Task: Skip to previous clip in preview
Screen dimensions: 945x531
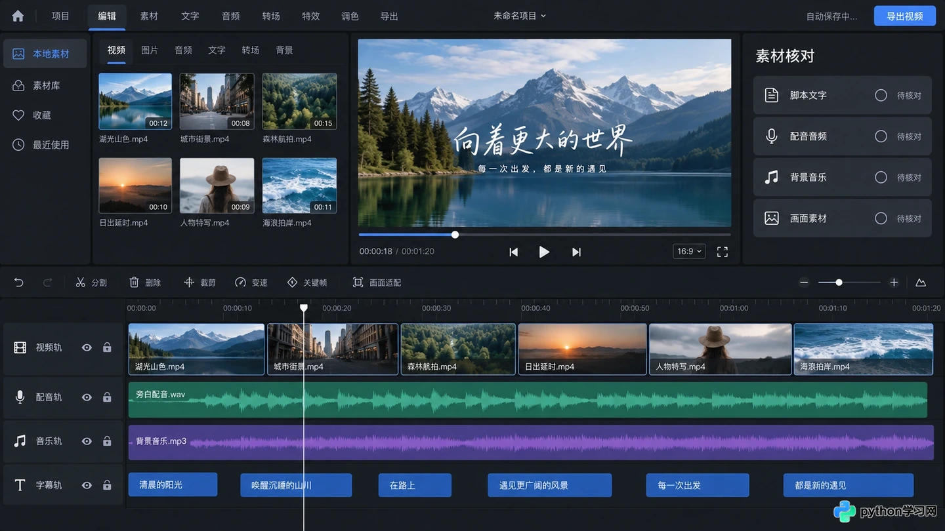Action: tap(514, 252)
